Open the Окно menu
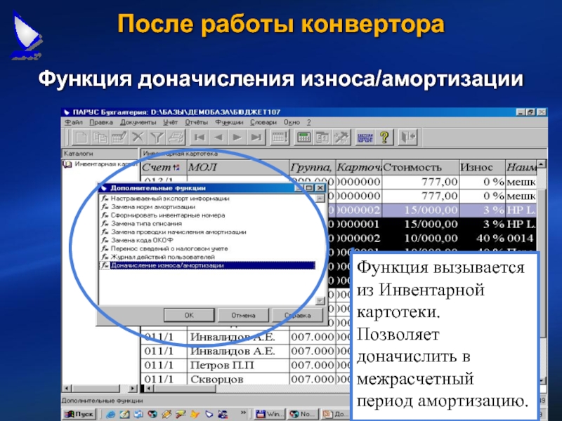Image resolution: width=562 pixels, height=421 pixels. [x=292, y=122]
